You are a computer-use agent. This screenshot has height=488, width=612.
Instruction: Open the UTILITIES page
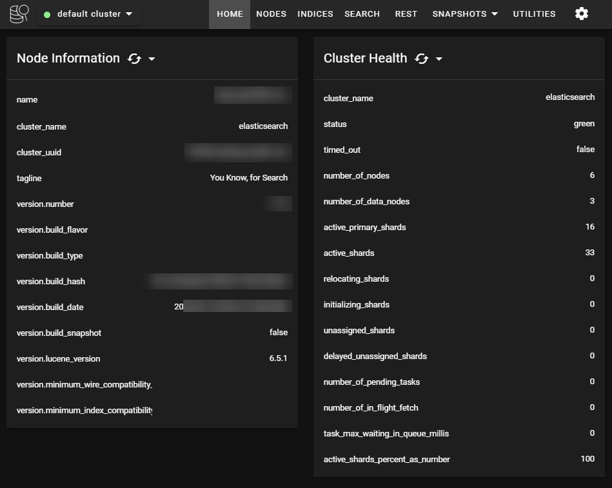534,14
